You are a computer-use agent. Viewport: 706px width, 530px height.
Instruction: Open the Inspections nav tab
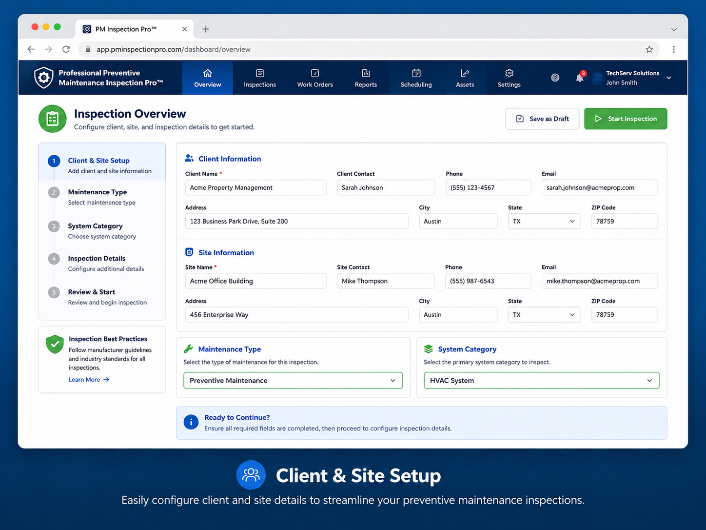click(x=260, y=78)
